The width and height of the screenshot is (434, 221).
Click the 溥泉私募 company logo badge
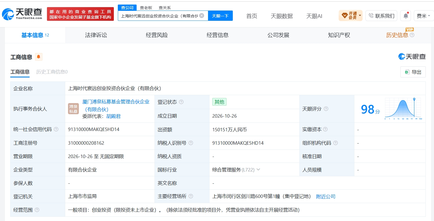(x=73, y=109)
